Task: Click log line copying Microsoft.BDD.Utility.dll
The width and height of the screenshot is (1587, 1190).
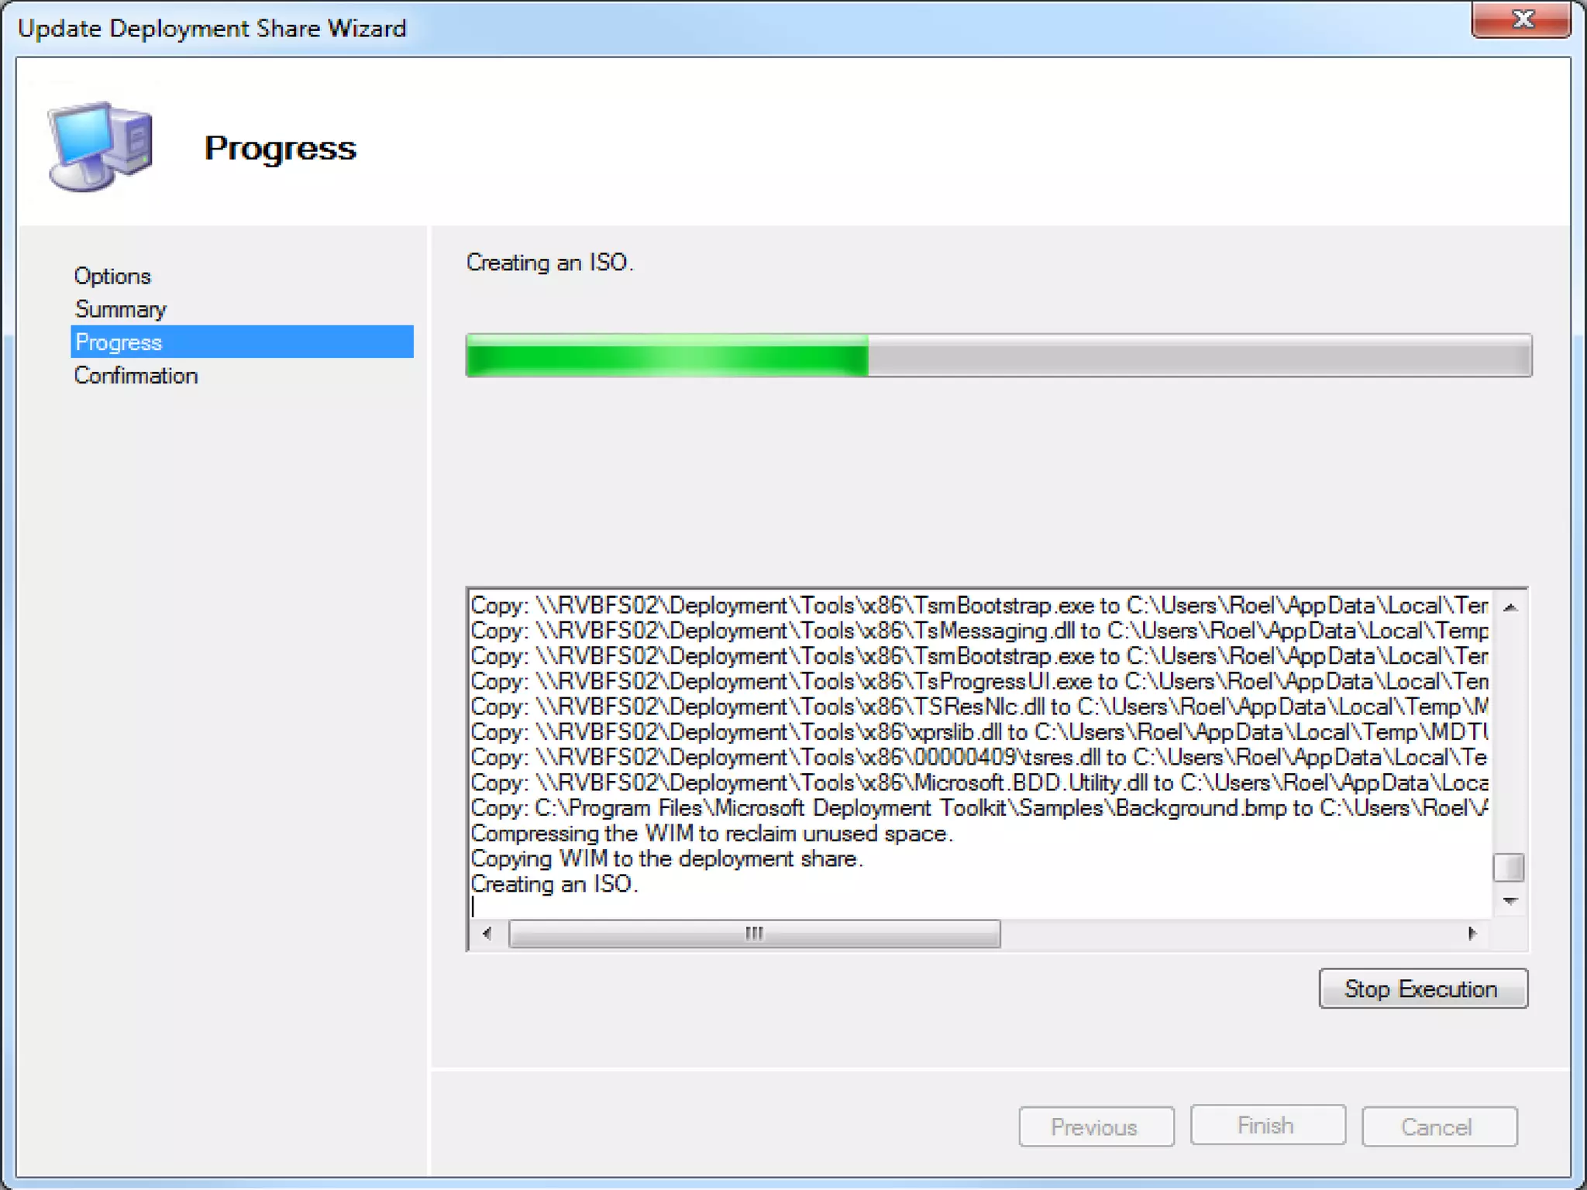Action: click(979, 782)
